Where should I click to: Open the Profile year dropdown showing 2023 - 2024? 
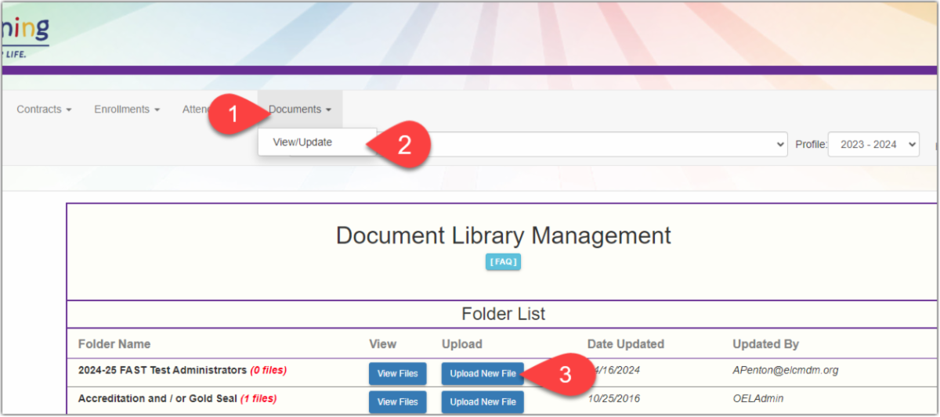pyautogui.click(x=873, y=145)
